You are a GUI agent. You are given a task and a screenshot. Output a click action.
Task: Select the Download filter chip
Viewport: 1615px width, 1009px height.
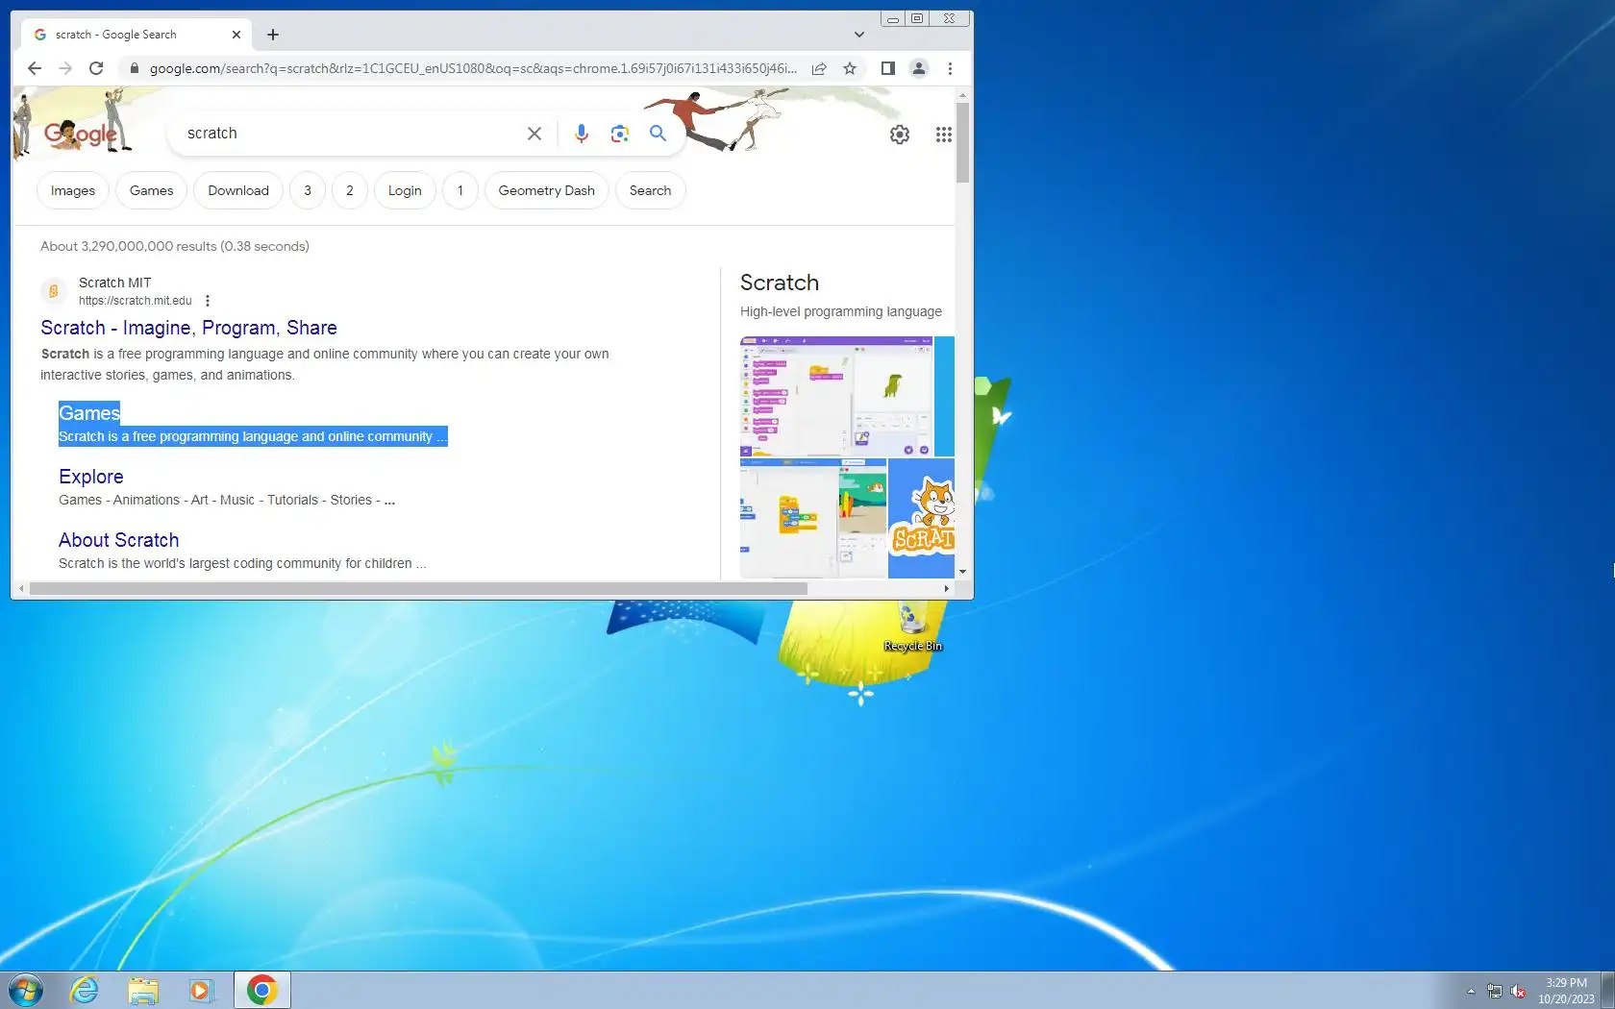[238, 190]
